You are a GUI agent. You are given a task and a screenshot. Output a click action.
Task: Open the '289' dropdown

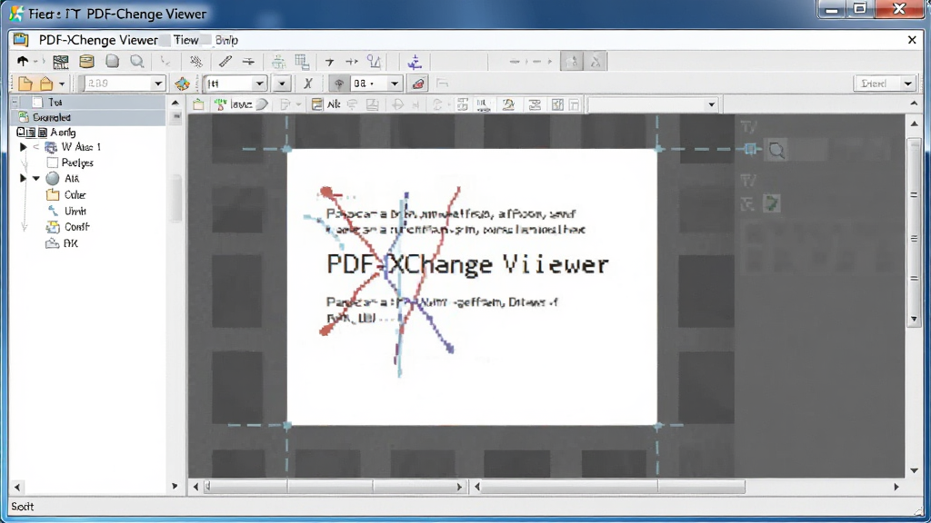[x=158, y=84]
